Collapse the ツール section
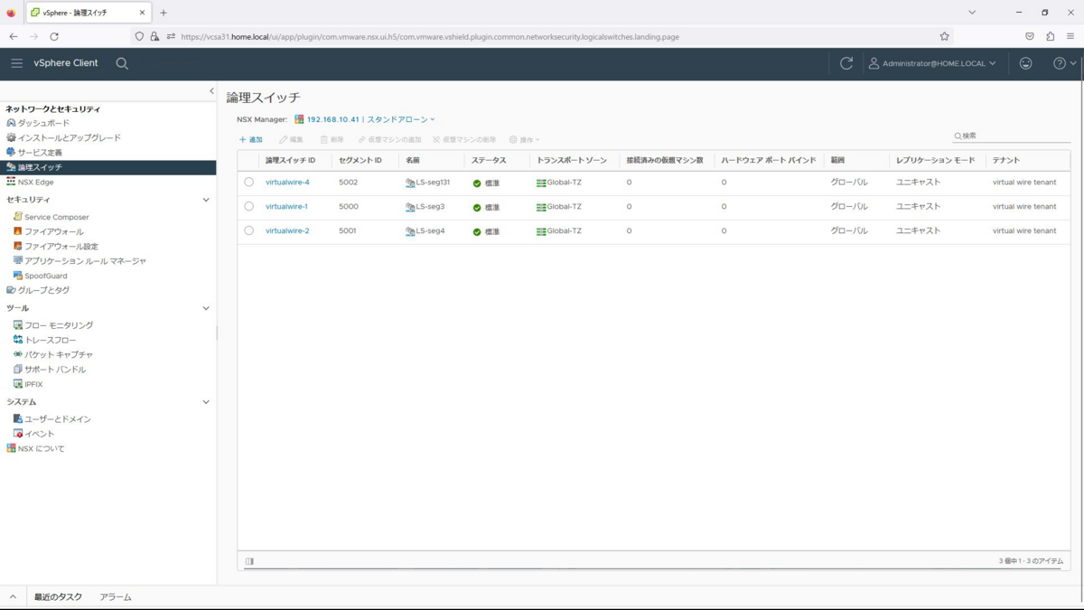 point(205,308)
